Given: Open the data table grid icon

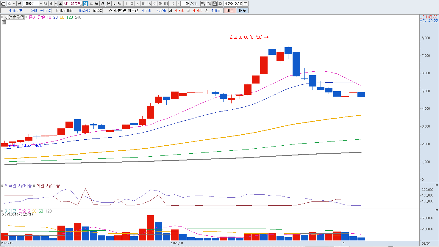Looking at the screenshot, I should (4, 22).
